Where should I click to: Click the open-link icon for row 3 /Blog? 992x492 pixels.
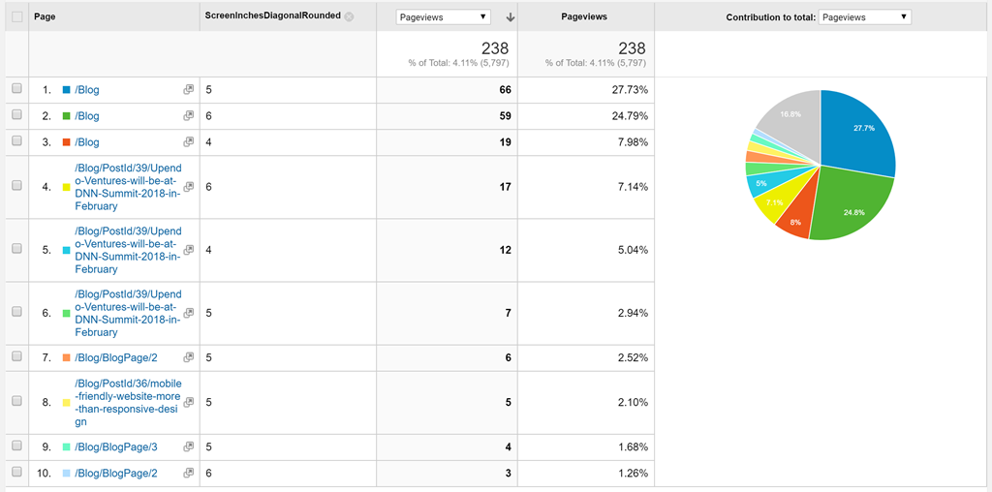[x=188, y=141]
